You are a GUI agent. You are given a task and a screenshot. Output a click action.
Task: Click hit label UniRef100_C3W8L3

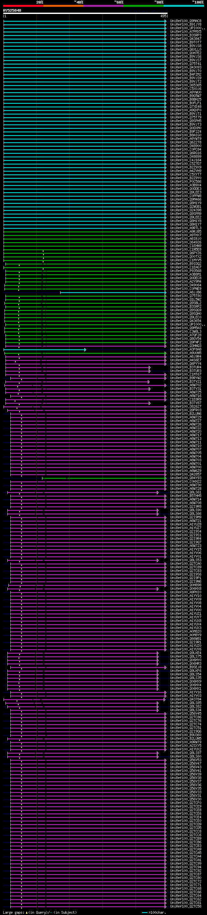point(186,331)
